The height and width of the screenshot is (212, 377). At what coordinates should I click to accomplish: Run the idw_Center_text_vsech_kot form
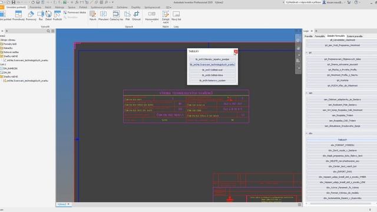[342, 166]
